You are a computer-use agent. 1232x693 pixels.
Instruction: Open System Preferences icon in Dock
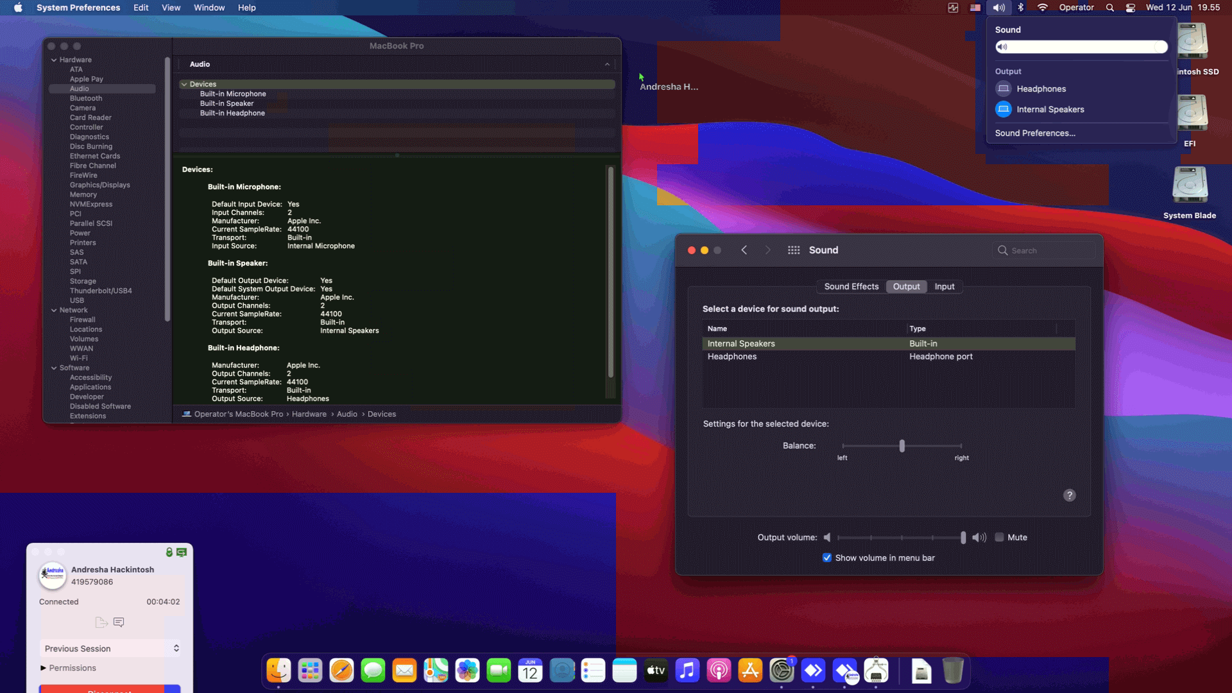[x=782, y=671]
